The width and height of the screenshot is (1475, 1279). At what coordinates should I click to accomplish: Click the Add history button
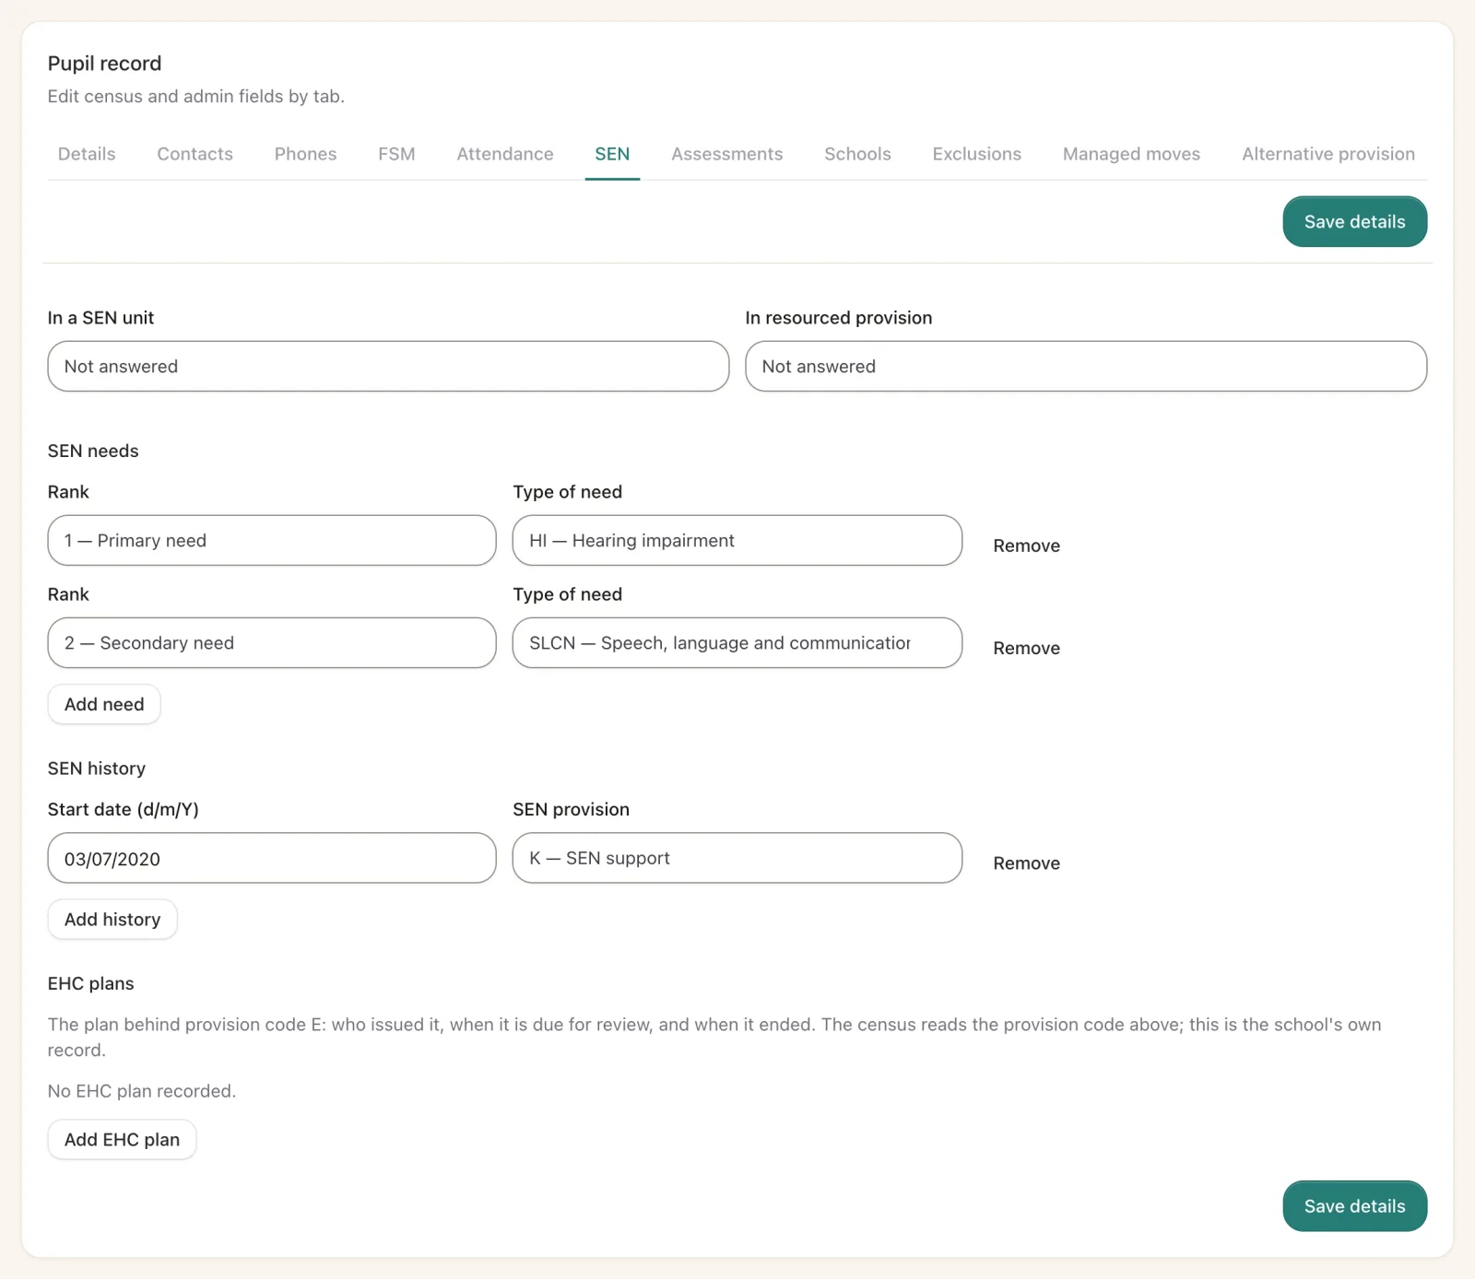112,920
